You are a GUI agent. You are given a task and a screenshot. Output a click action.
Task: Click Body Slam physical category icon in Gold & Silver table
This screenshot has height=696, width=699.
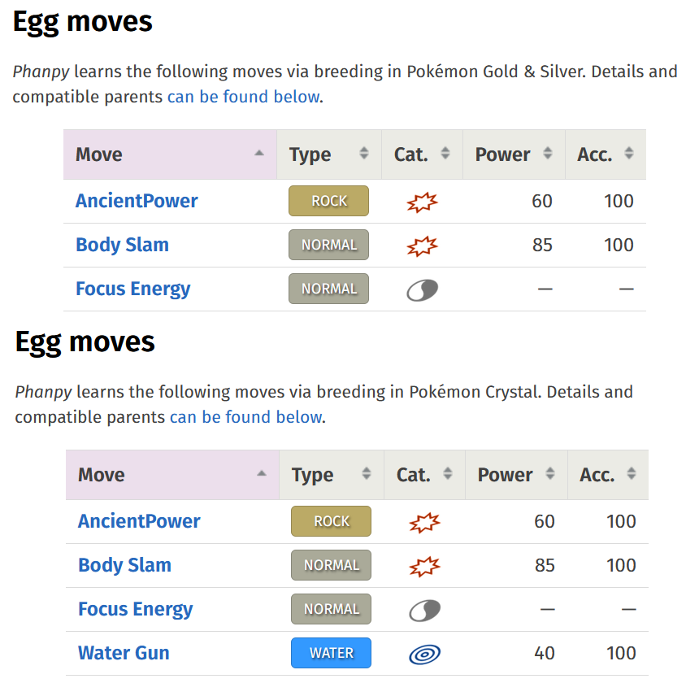point(422,246)
